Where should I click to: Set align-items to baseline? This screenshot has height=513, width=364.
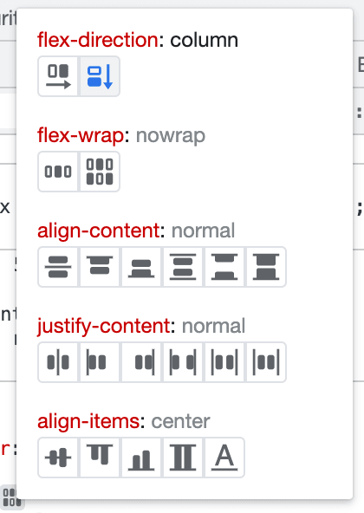click(224, 458)
